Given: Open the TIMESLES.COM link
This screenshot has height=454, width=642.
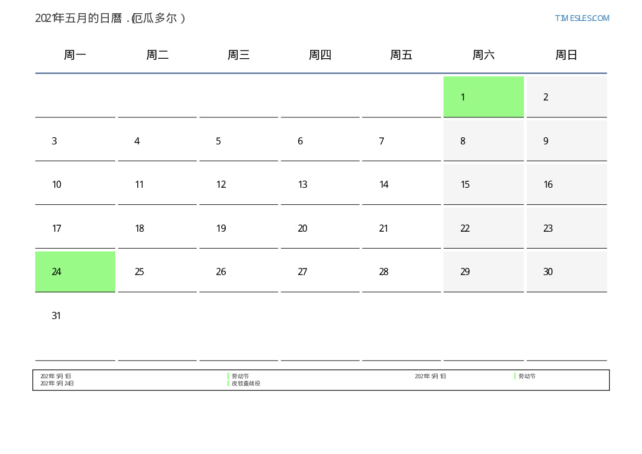Looking at the screenshot, I should click(582, 18).
